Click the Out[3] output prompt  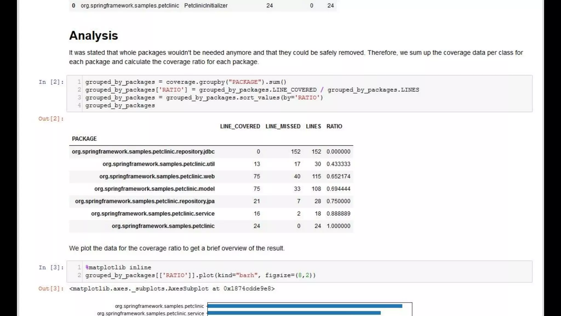pos(51,289)
